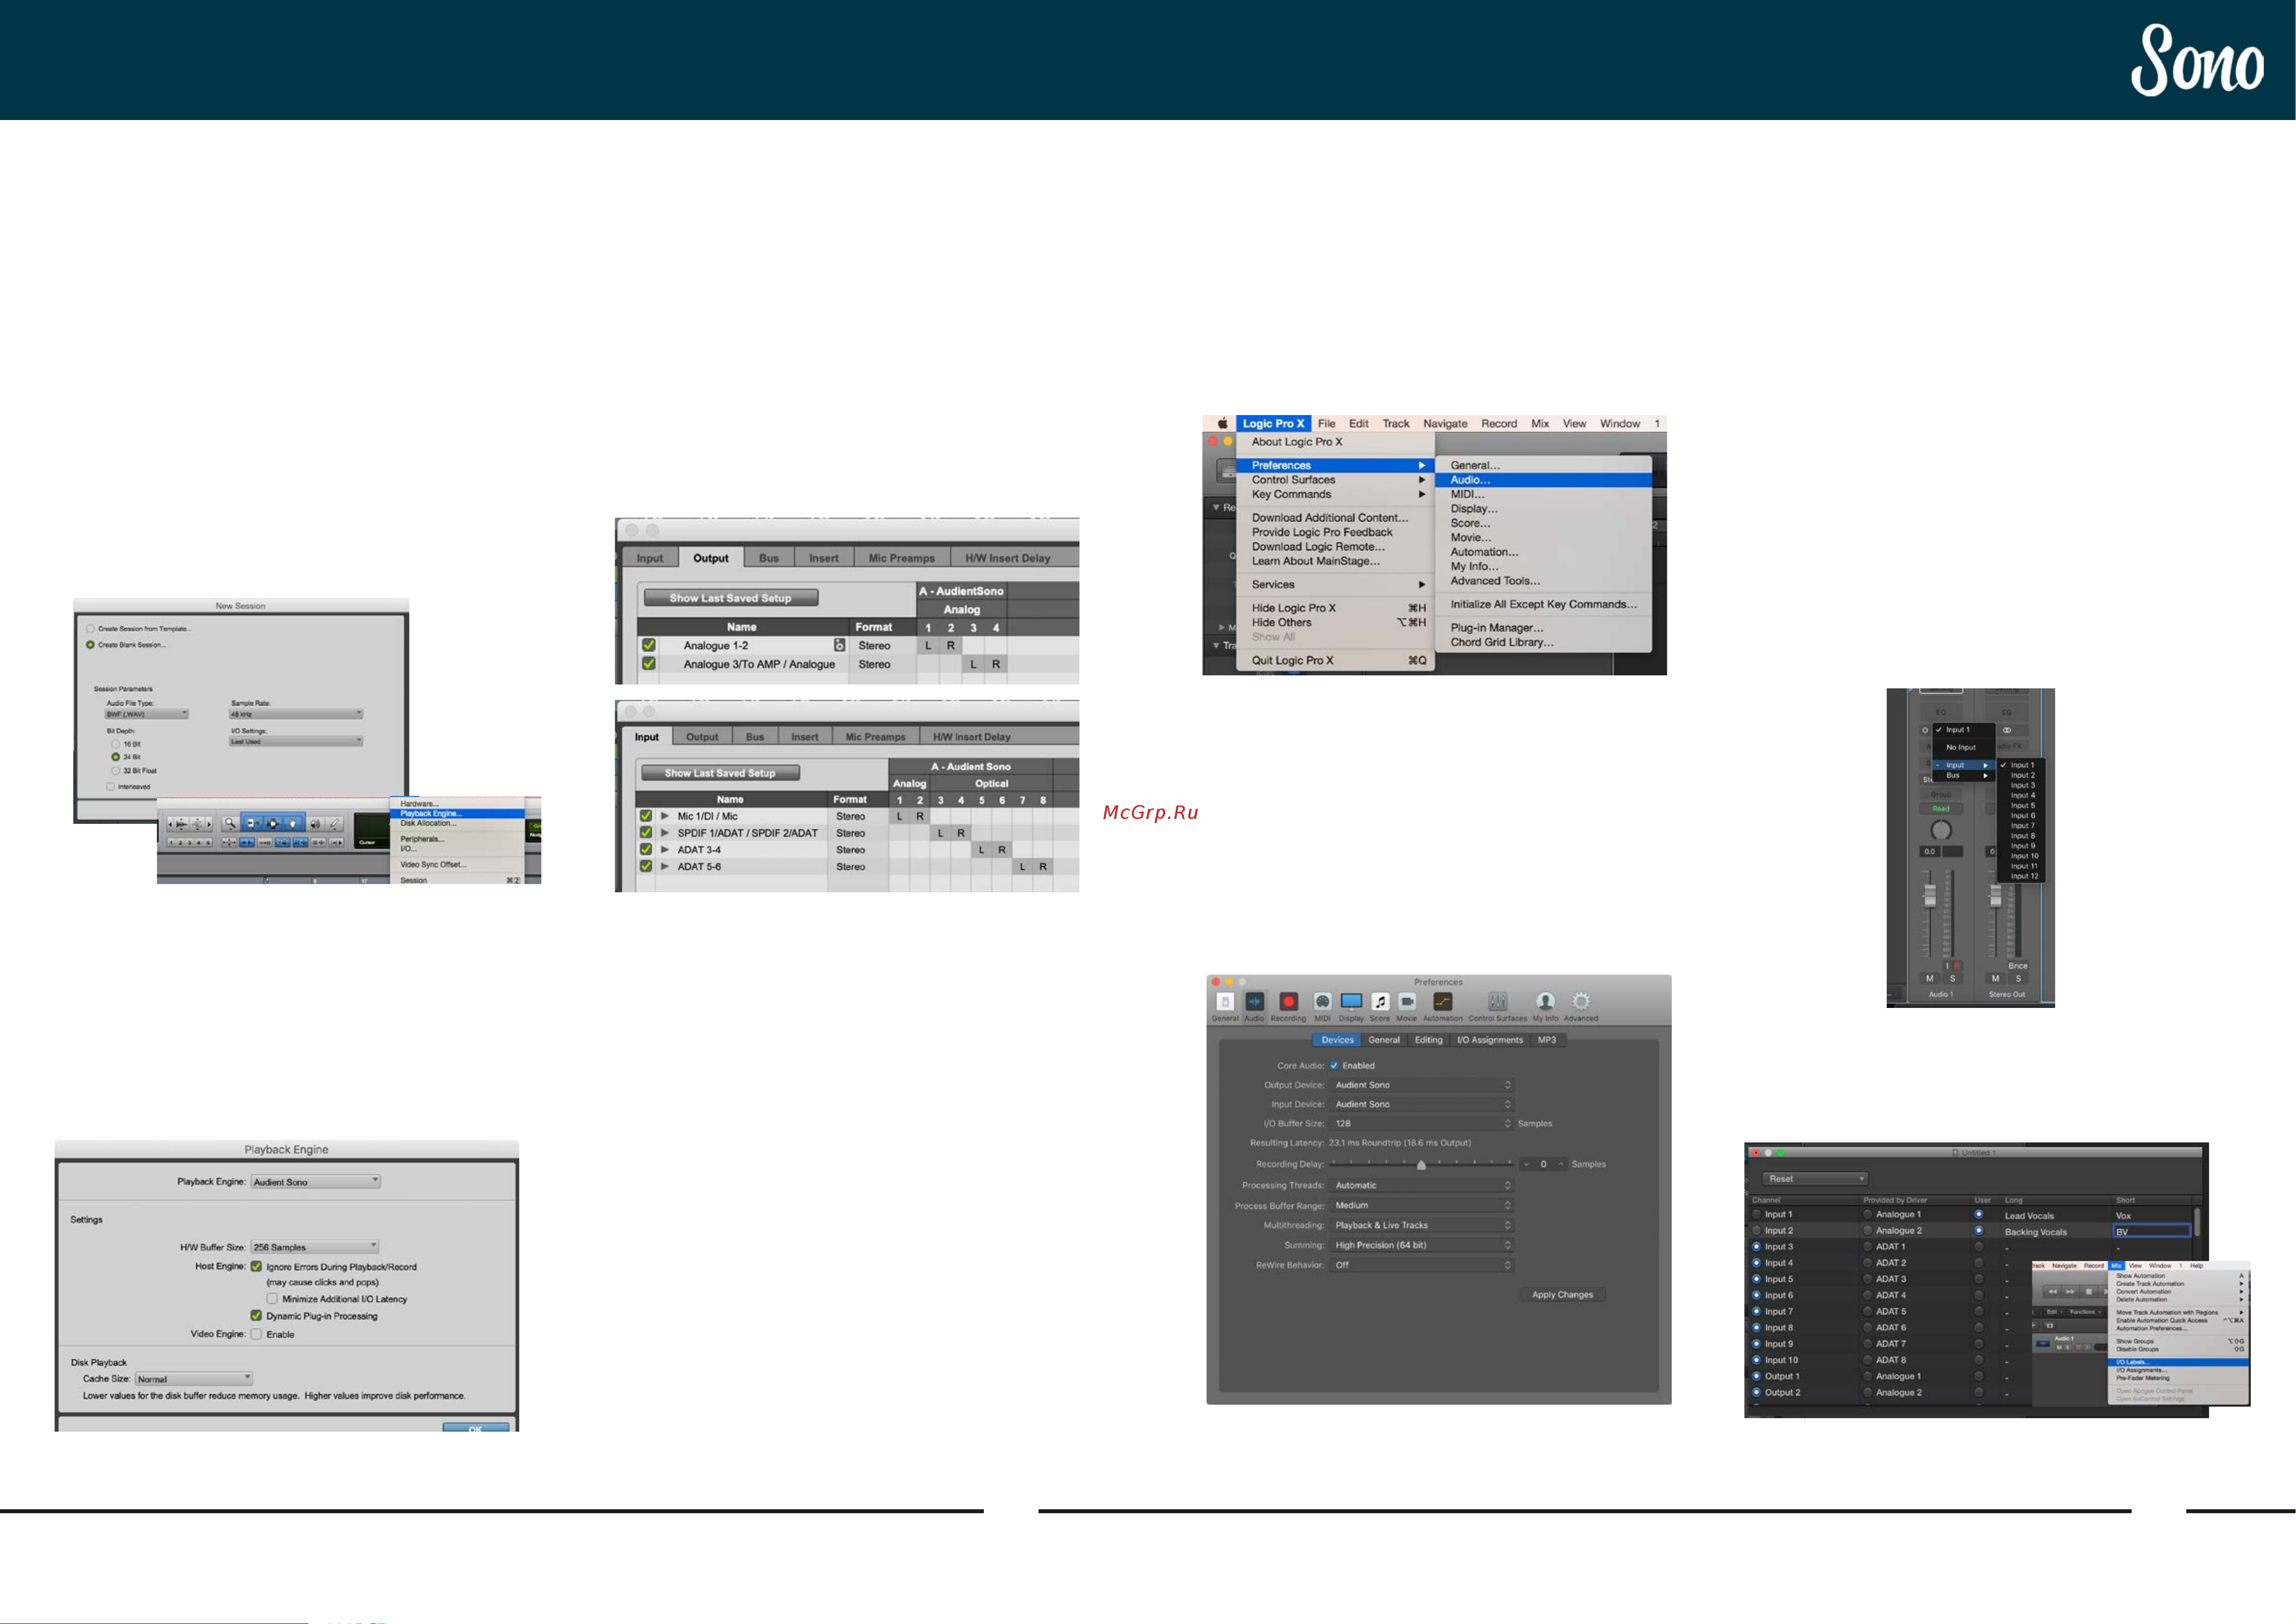
Task: Select the Pencil tool in Pro Tools
Action: click(335, 824)
